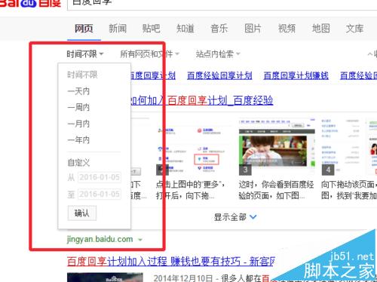Open thumbnail of the second search result
Image resolution: width=377 pixels, height=282 pixels.
(x=105, y=277)
